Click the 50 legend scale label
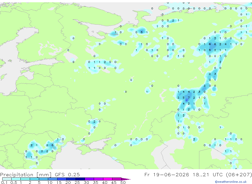 (123, 182)
